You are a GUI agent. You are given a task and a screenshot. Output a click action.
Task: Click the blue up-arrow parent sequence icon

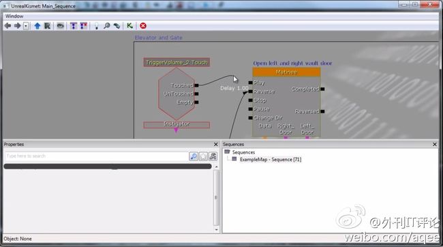37,26
